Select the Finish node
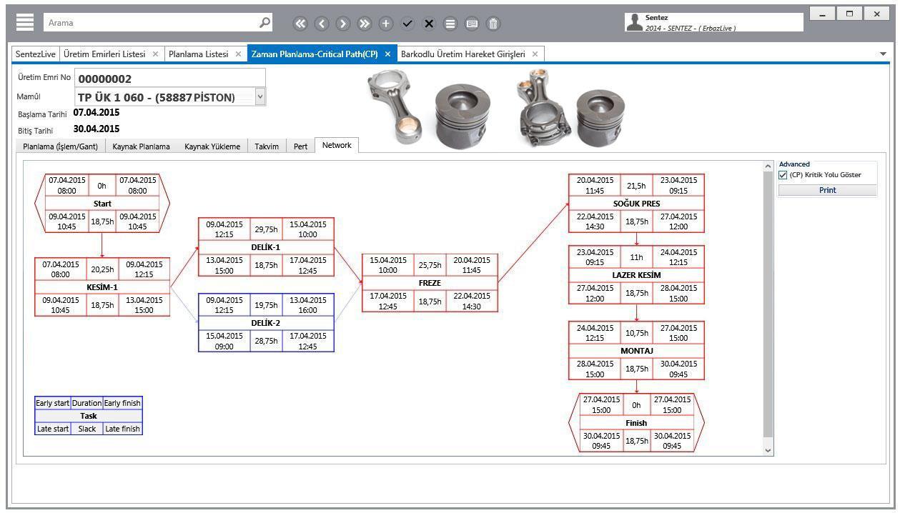The height and width of the screenshot is (513, 900). 636,423
